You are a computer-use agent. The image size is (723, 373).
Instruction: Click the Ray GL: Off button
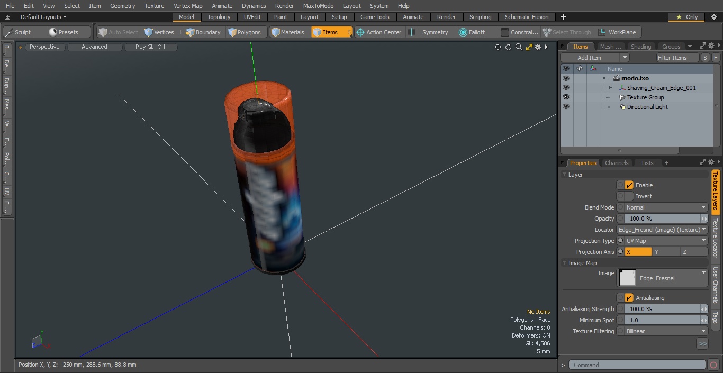[150, 47]
